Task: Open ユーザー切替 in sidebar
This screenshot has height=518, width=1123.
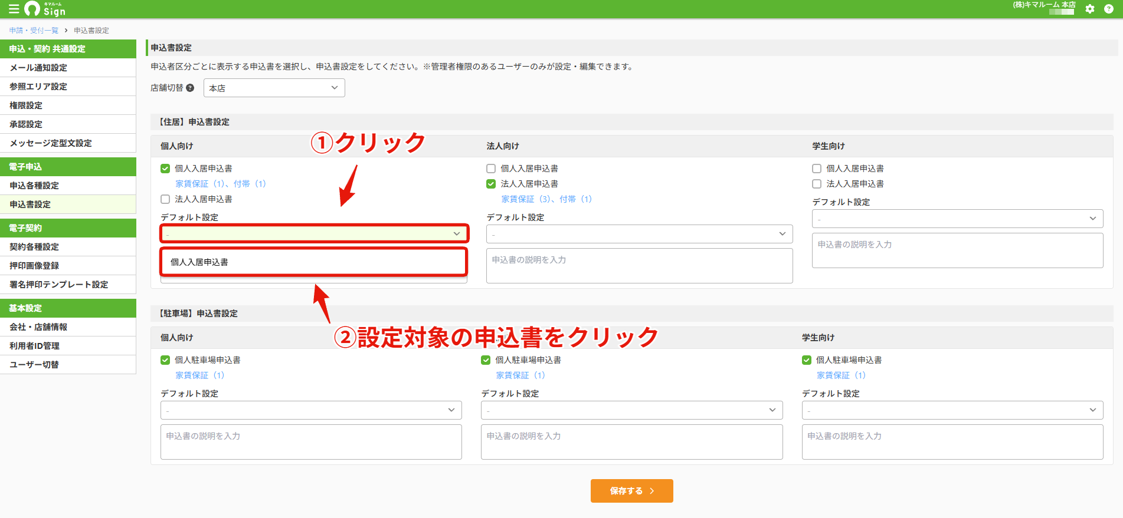Action: coord(68,365)
